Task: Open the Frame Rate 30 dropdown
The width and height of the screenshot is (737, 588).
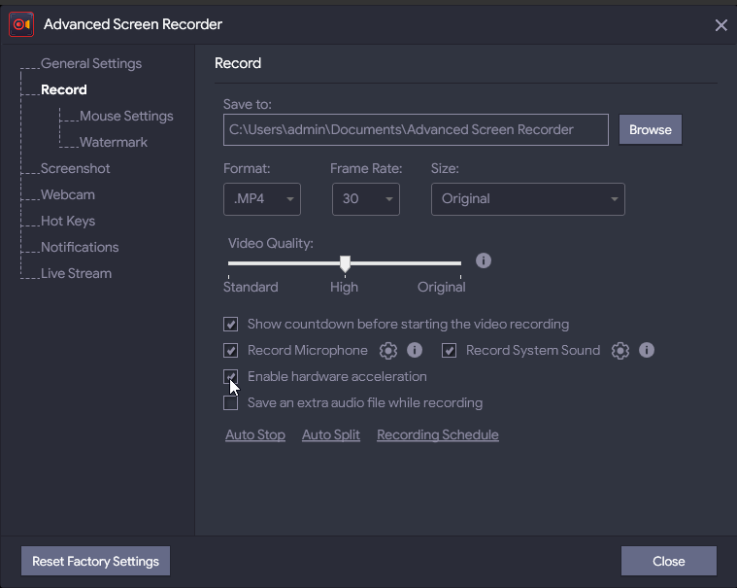Action: click(366, 199)
